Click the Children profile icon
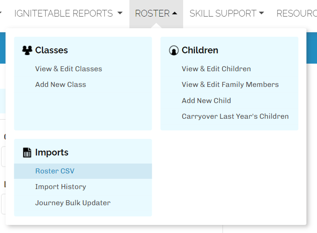The image size is (317, 233). tap(174, 51)
